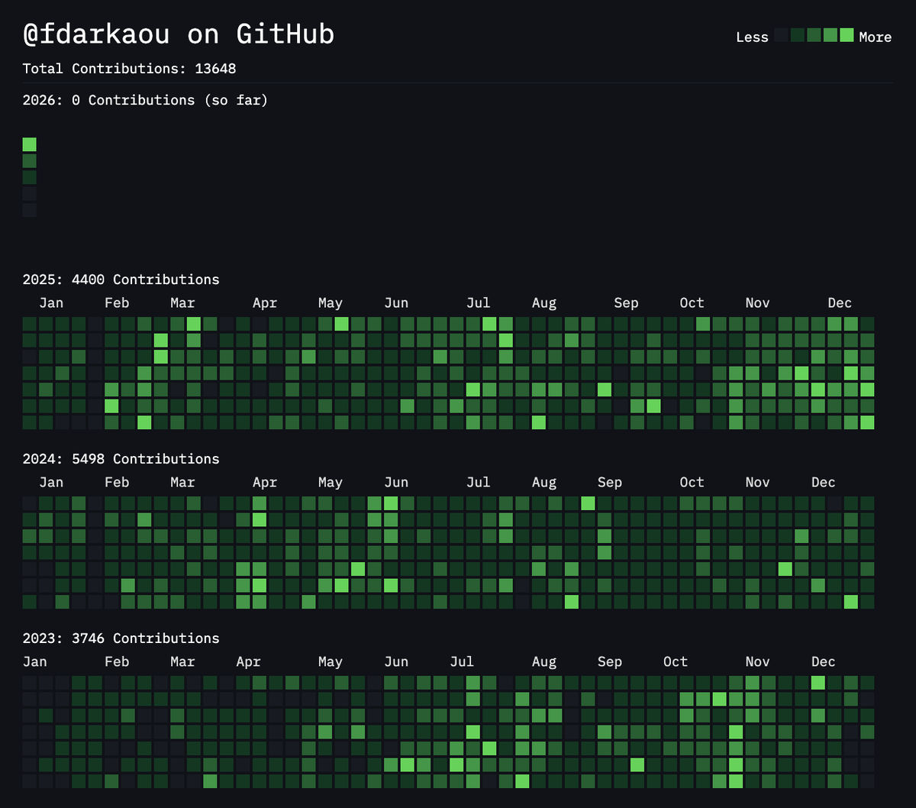Click the 'Jan' label in the 2023 graph
The height and width of the screenshot is (808, 916).
pos(35,662)
